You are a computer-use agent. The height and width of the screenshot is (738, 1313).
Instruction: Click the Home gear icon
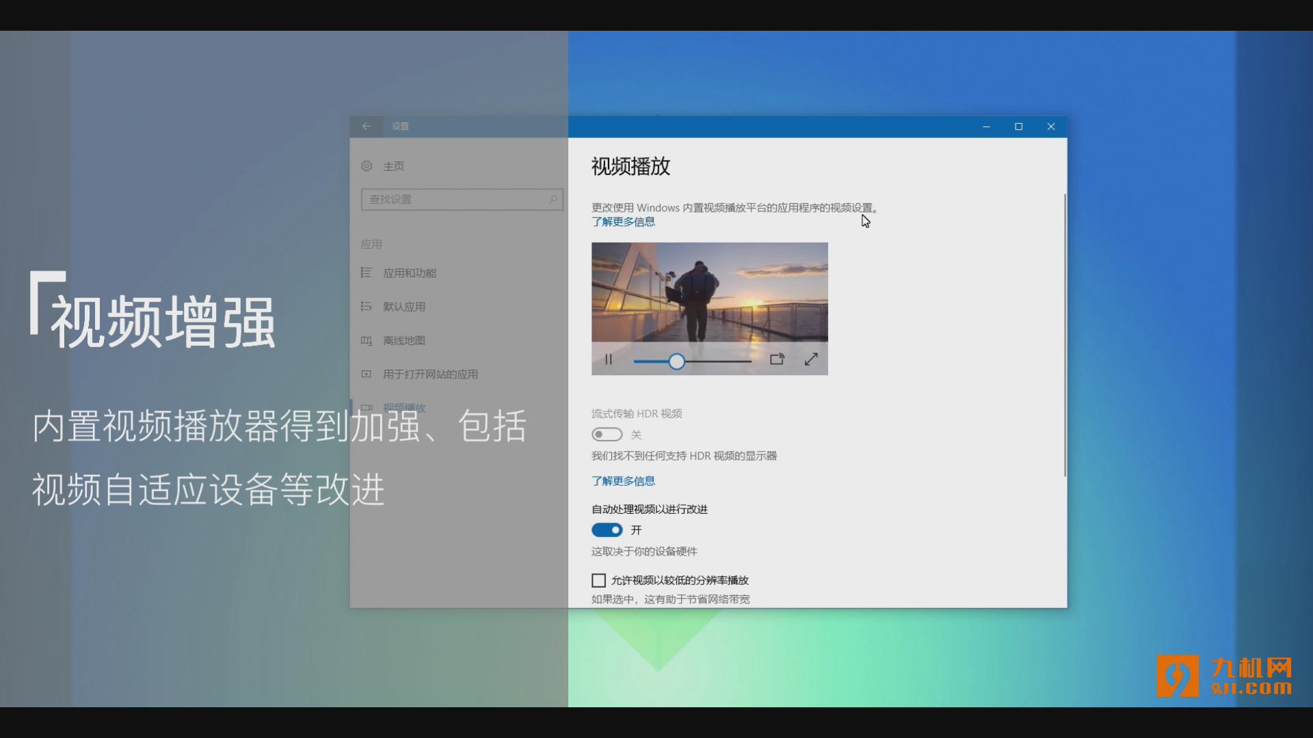[x=367, y=166]
